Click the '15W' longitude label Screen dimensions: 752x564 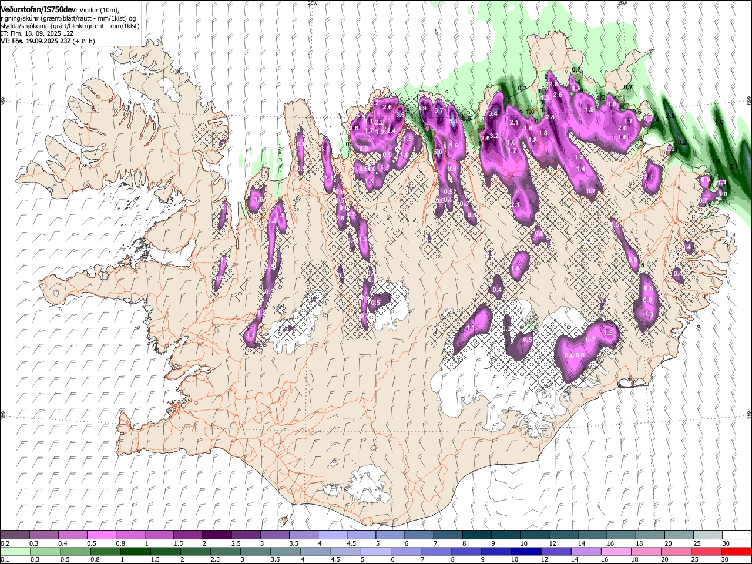point(622,3)
